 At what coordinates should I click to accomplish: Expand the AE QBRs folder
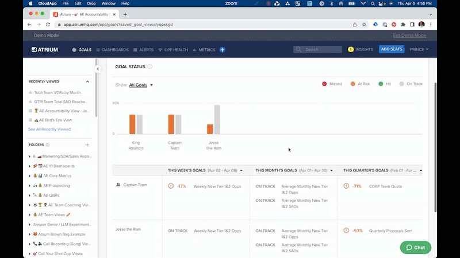point(29,196)
